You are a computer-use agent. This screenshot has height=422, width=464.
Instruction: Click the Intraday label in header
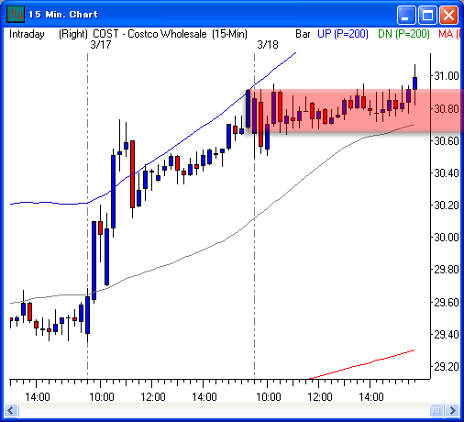coord(27,34)
